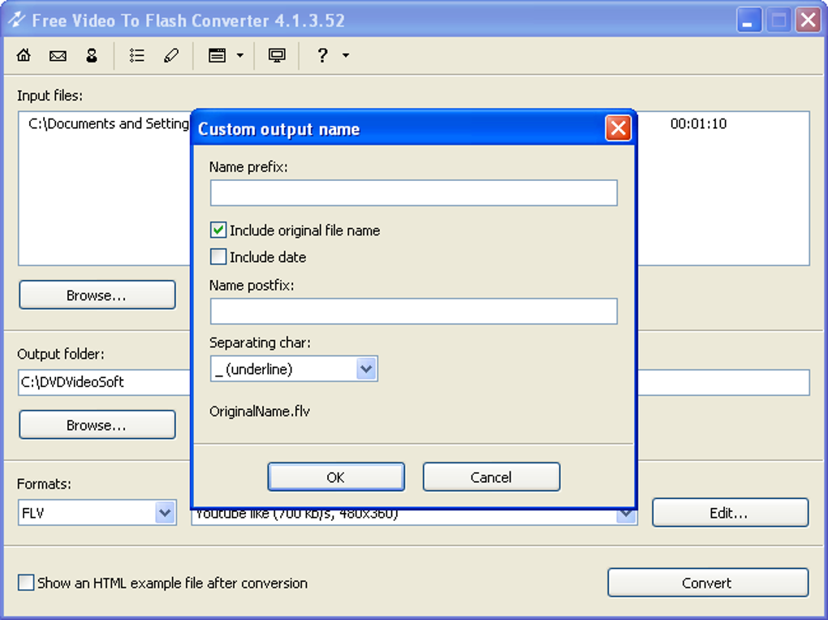The height and width of the screenshot is (620, 828).
Task: Enable the Include date checkbox
Action: click(x=218, y=257)
